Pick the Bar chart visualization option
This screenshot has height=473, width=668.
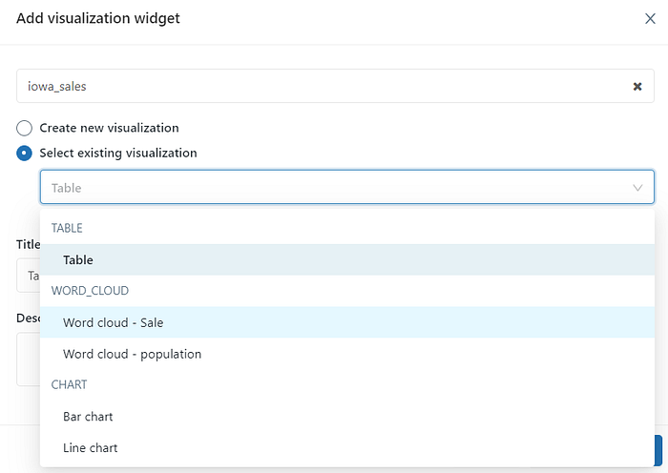point(347,417)
